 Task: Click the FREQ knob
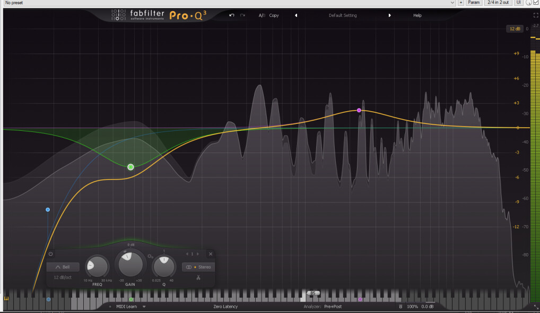[x=97, y=266]
